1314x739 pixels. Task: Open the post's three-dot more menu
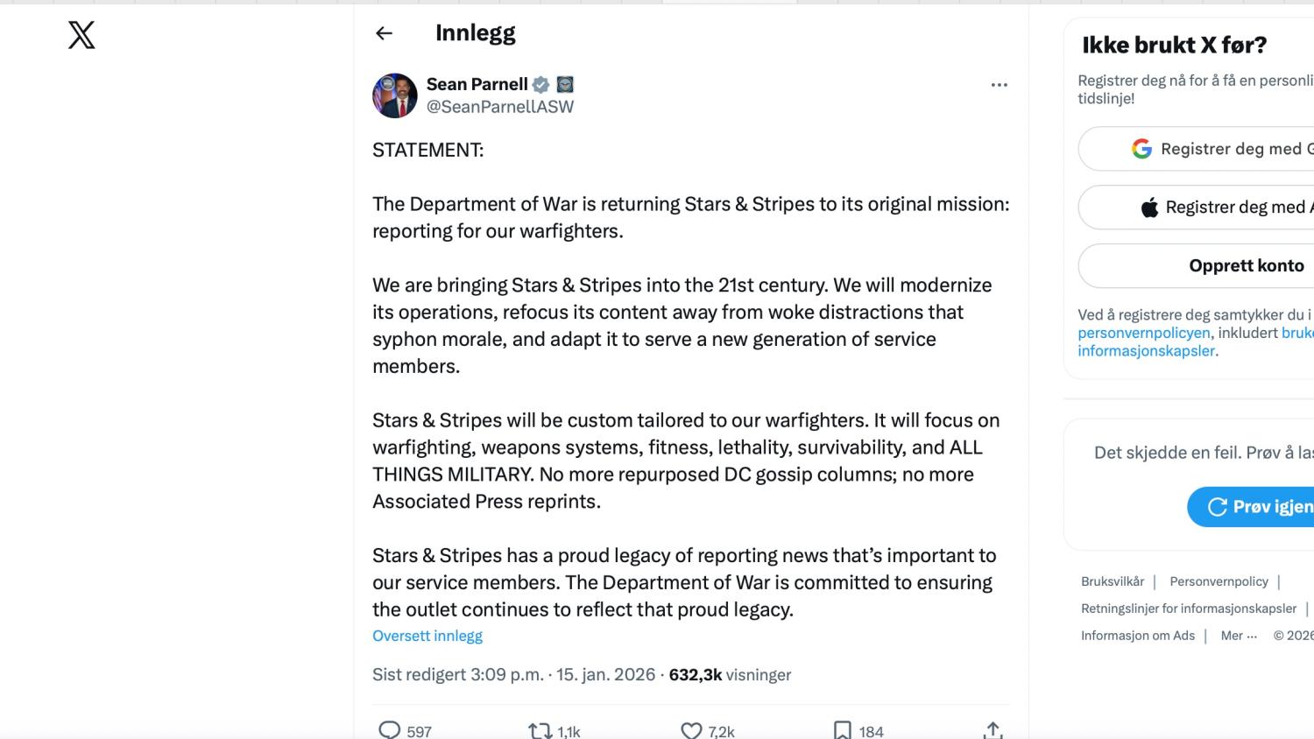[999, 85]
